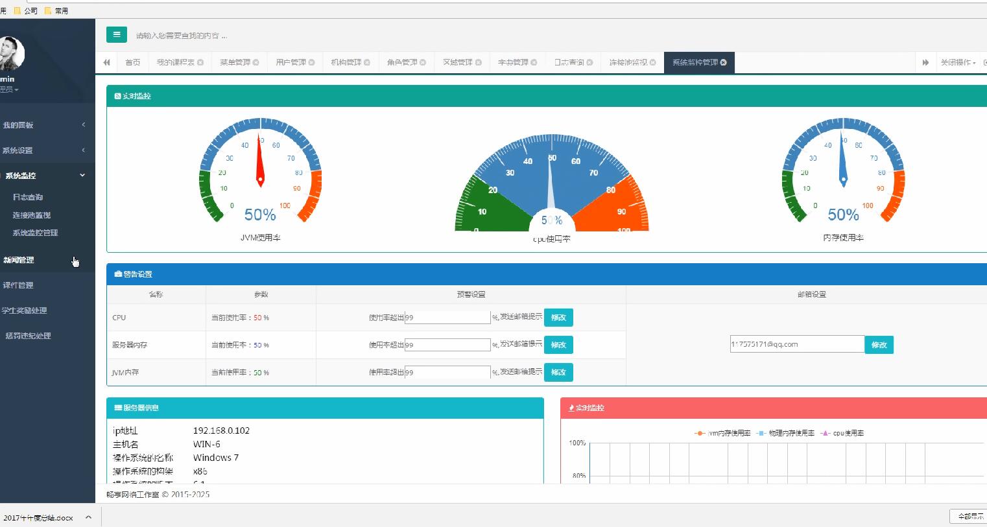Open the download item options chevron

(88, 517)
